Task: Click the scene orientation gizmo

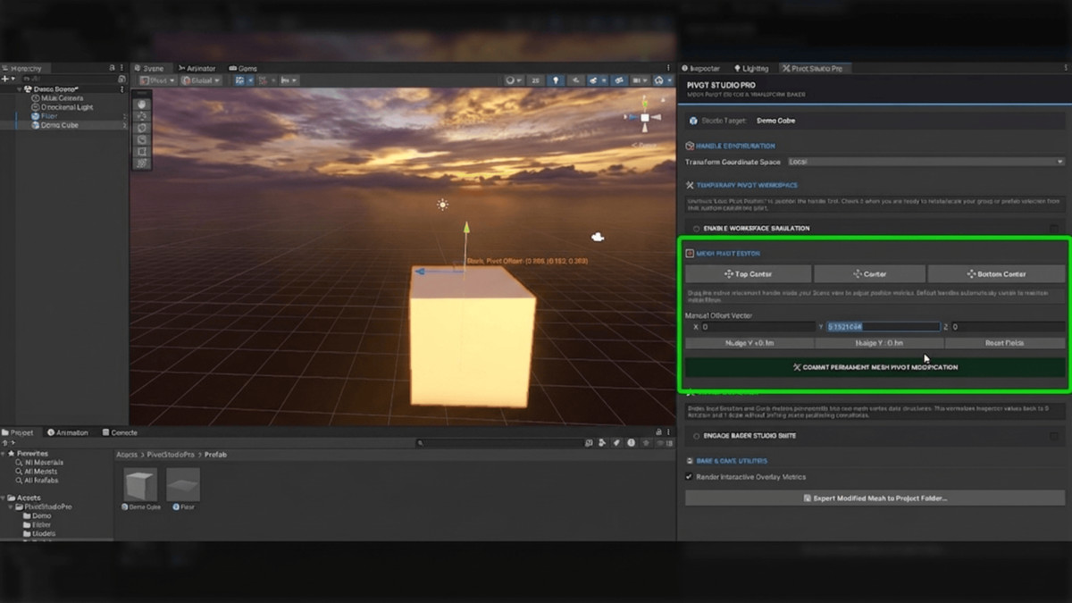Action: pyautogui.click(x=644, y=117)
